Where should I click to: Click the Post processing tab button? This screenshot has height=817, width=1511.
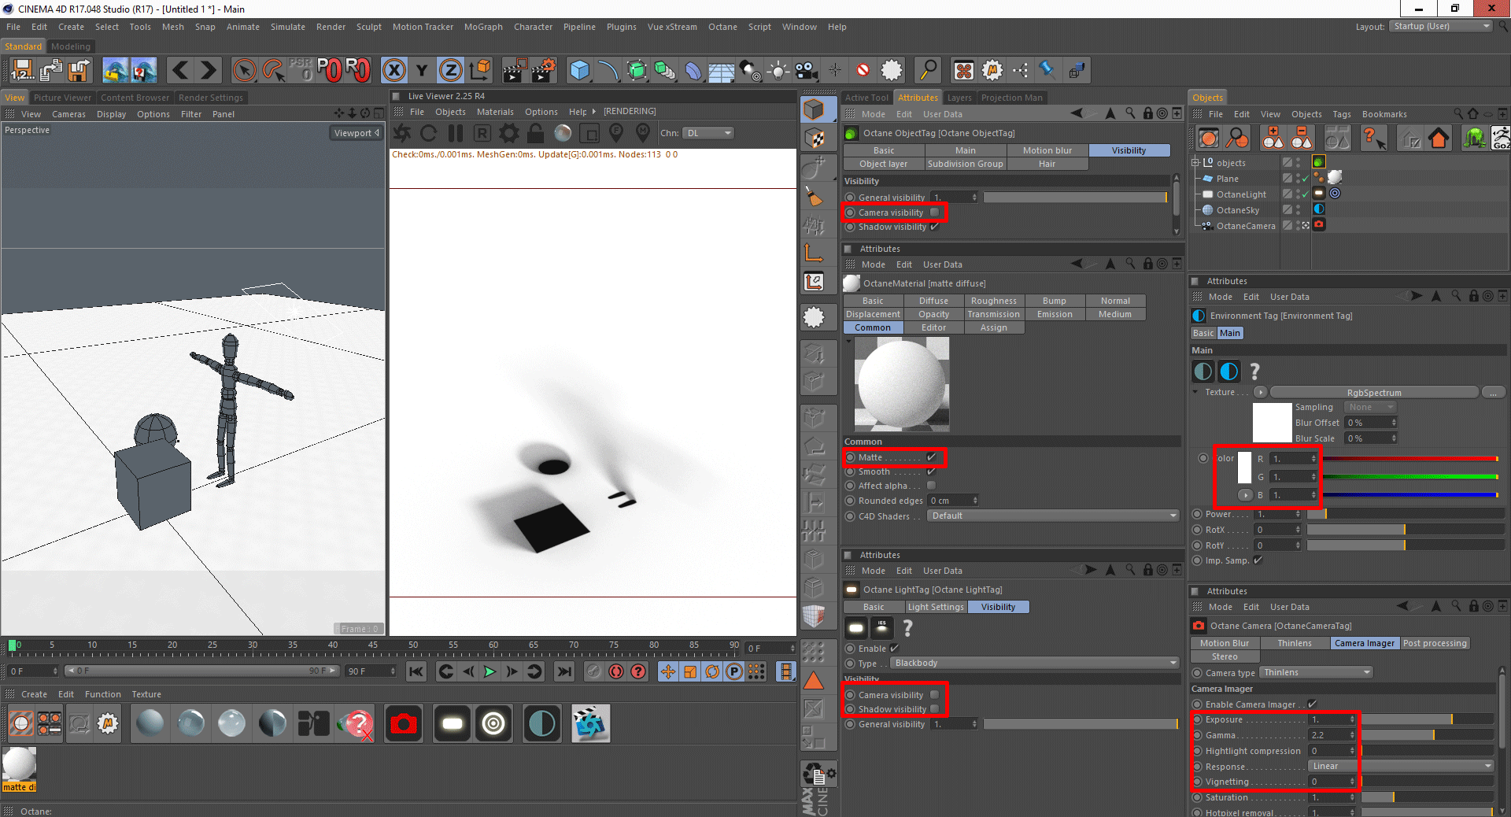1434,643
